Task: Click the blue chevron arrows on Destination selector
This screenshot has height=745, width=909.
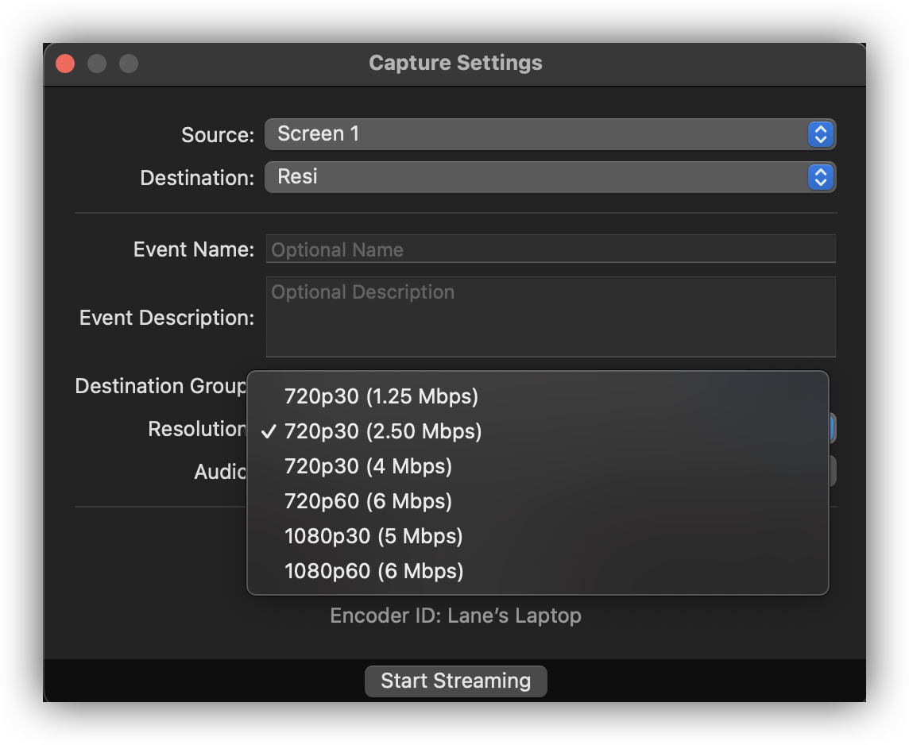Action: 820,177
